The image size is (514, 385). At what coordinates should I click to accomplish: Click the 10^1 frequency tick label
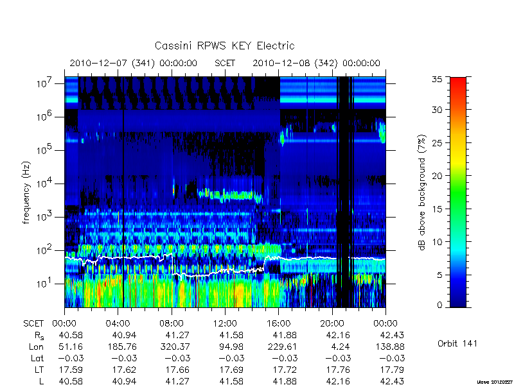click(x=46, y=284)
